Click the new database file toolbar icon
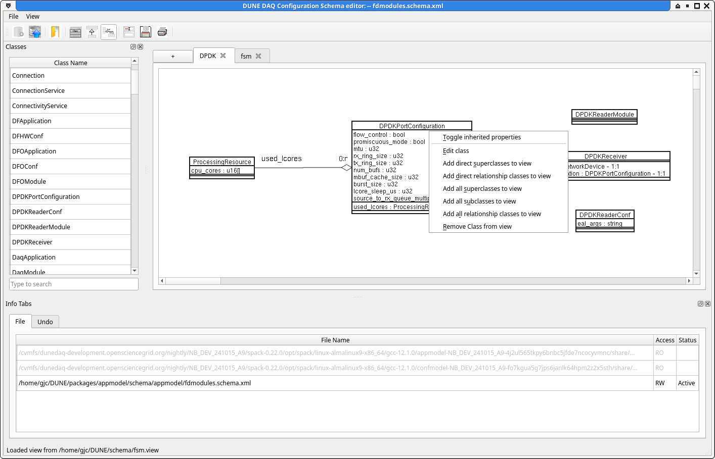Image resolution: width=715 pixels, height=459 pixels. [18, 32]
